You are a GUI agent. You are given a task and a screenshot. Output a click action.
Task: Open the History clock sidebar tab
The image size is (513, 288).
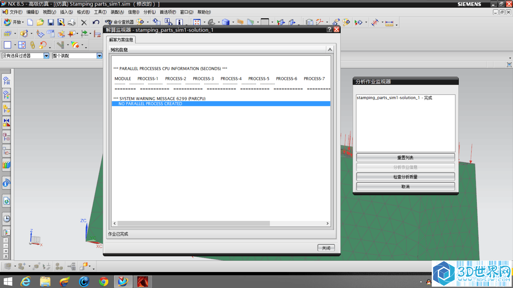[x=7, y=219]
